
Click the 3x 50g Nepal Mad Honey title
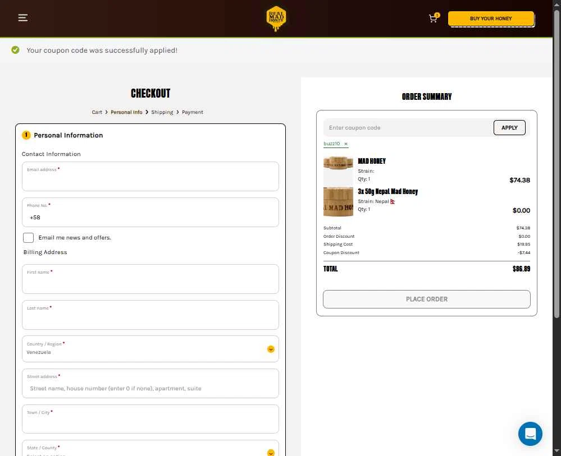click(388, 192)
